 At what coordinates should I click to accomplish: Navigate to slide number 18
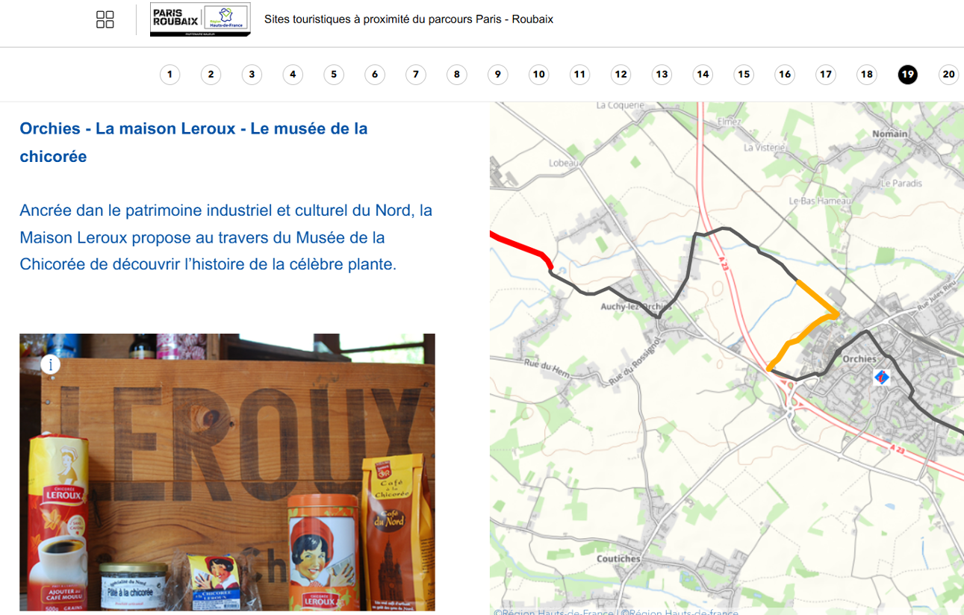click(x=866, y=75)
